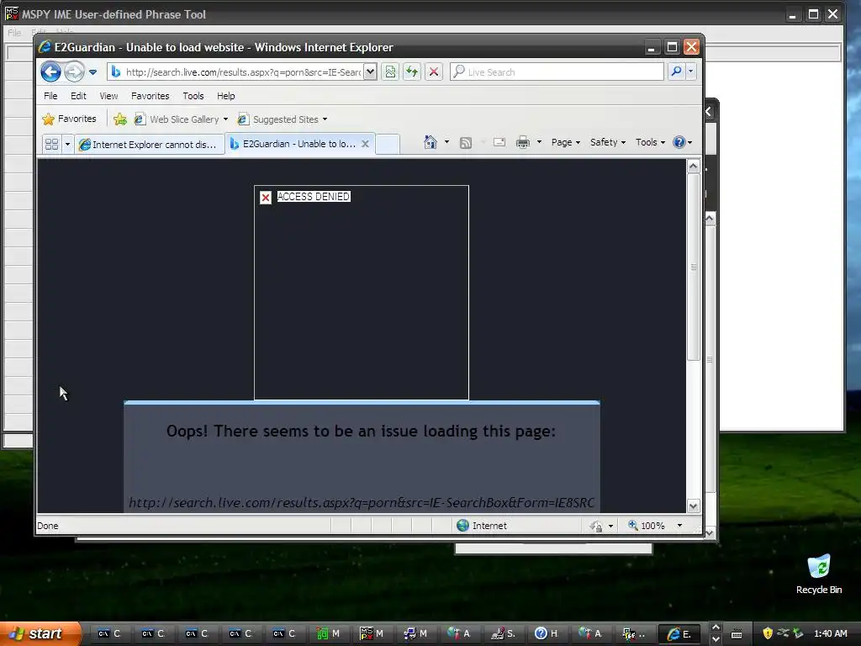861x646 pixels.
Task: Expand the Suggested Sites dropdown arrow
Action: pos(325,119)
